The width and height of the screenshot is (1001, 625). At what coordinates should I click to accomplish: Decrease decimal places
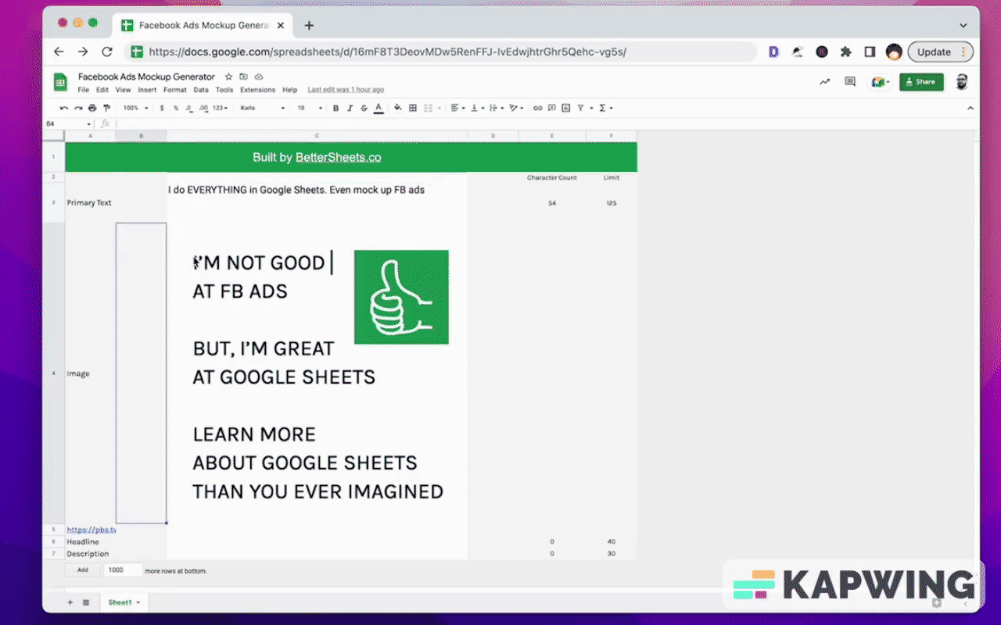click(x=190, y=108)
